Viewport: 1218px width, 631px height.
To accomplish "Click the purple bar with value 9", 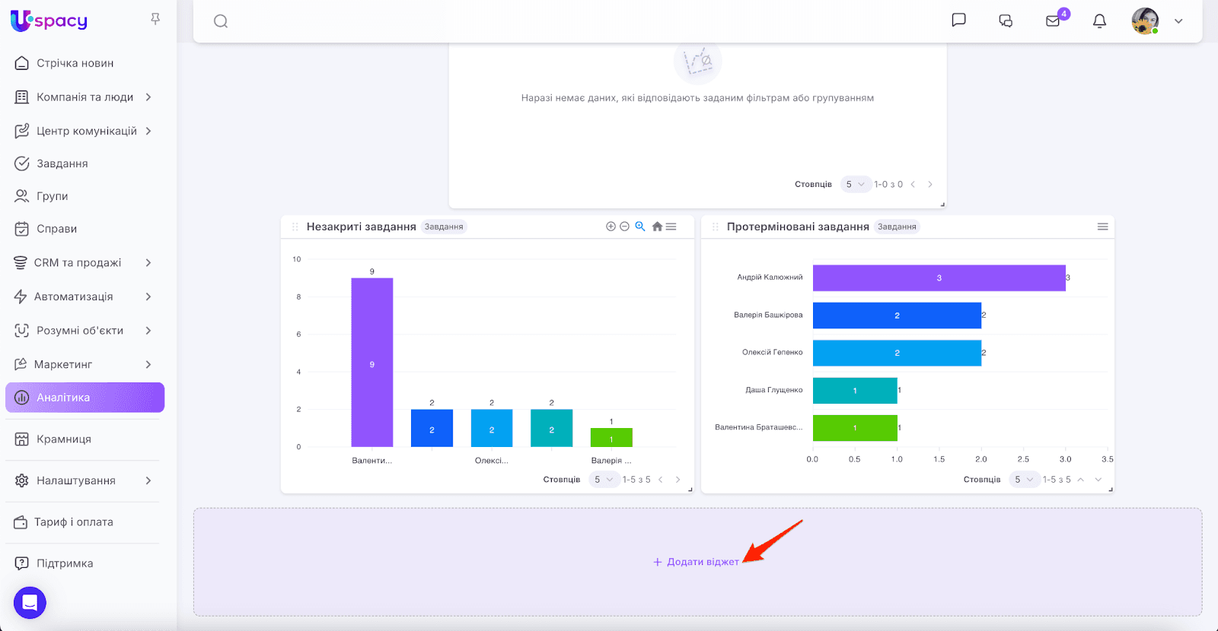I will [372, 363].
